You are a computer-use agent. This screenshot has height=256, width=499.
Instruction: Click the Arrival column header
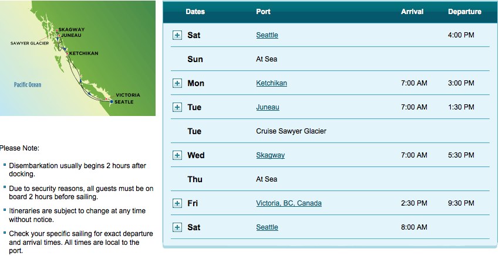click(x=412, y=12)
